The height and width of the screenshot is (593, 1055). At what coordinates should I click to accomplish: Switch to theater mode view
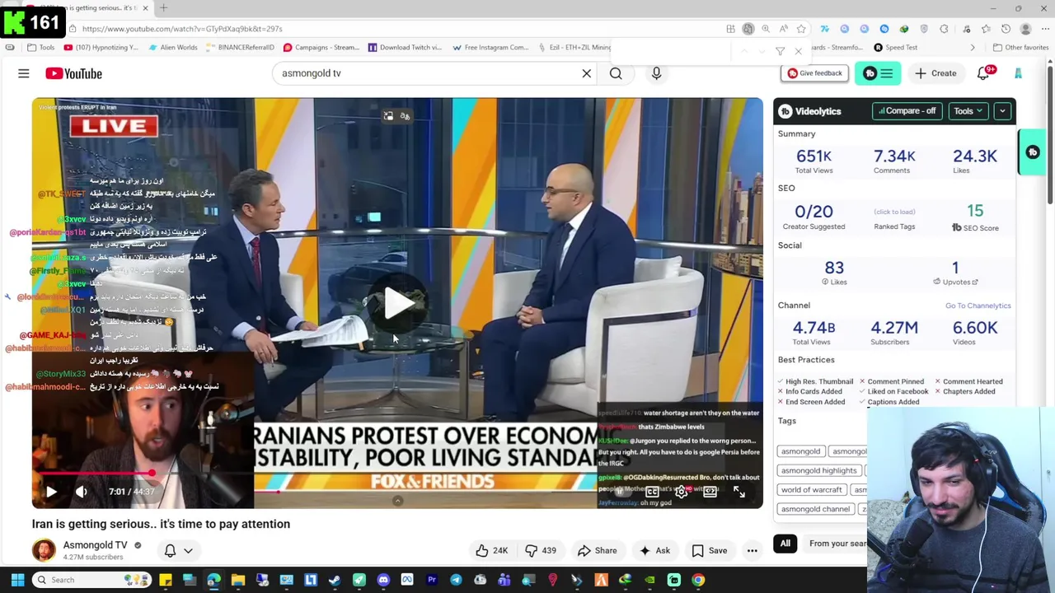710,492
